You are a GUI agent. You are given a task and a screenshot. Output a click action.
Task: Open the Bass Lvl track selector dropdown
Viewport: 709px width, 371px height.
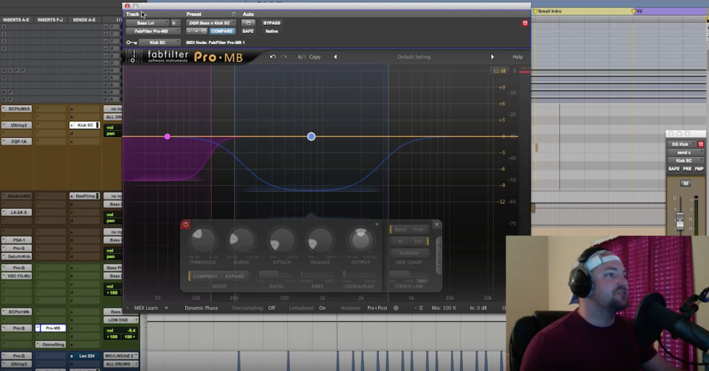(x=147, y=23)
